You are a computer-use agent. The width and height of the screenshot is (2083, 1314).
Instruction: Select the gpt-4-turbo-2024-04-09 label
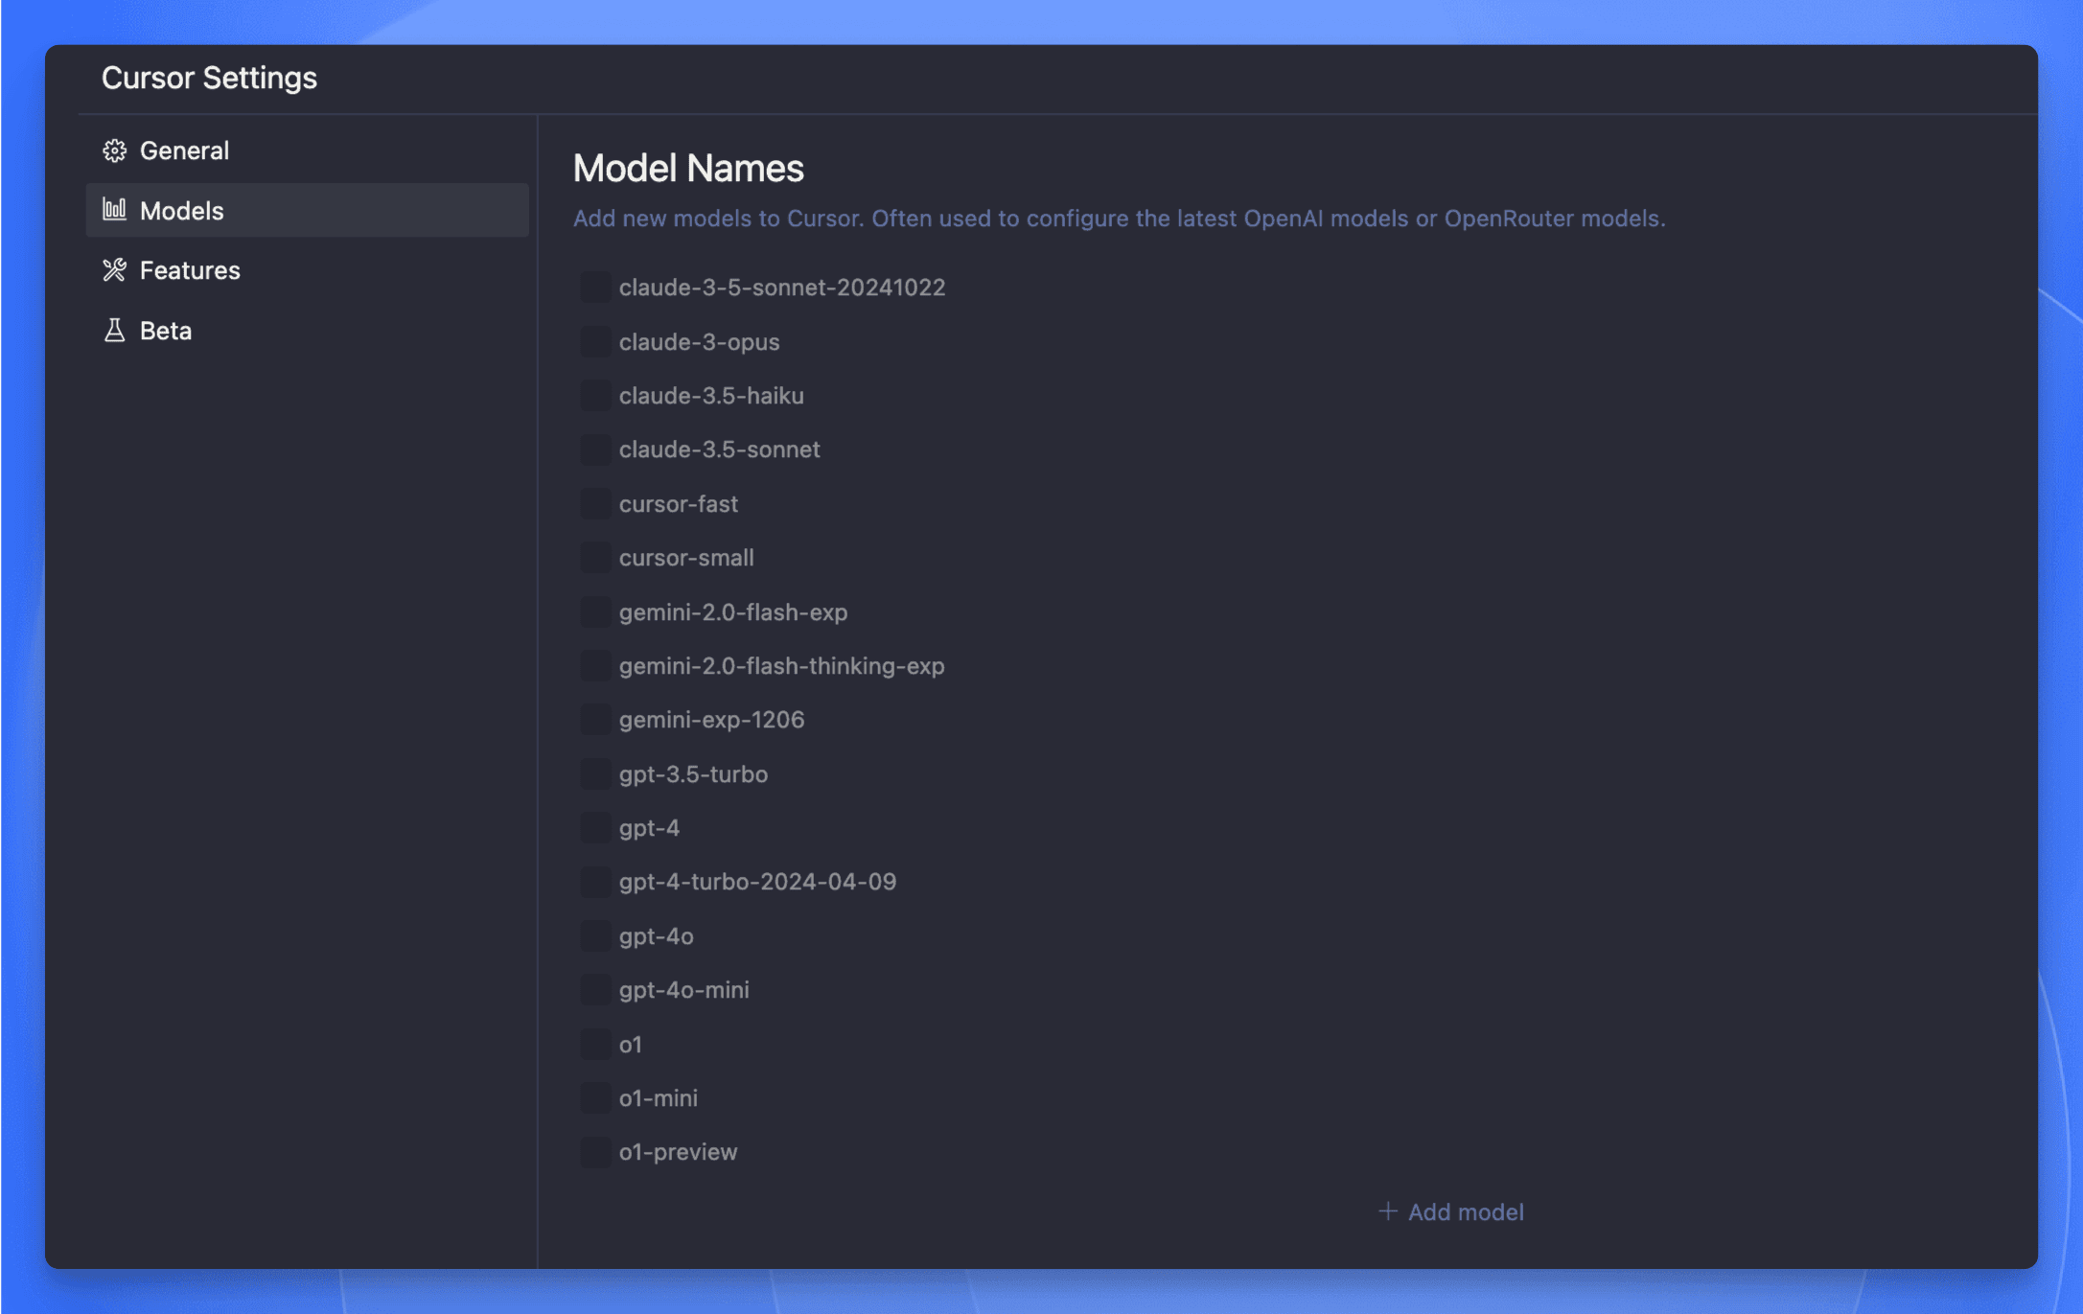tap(758, 882)
